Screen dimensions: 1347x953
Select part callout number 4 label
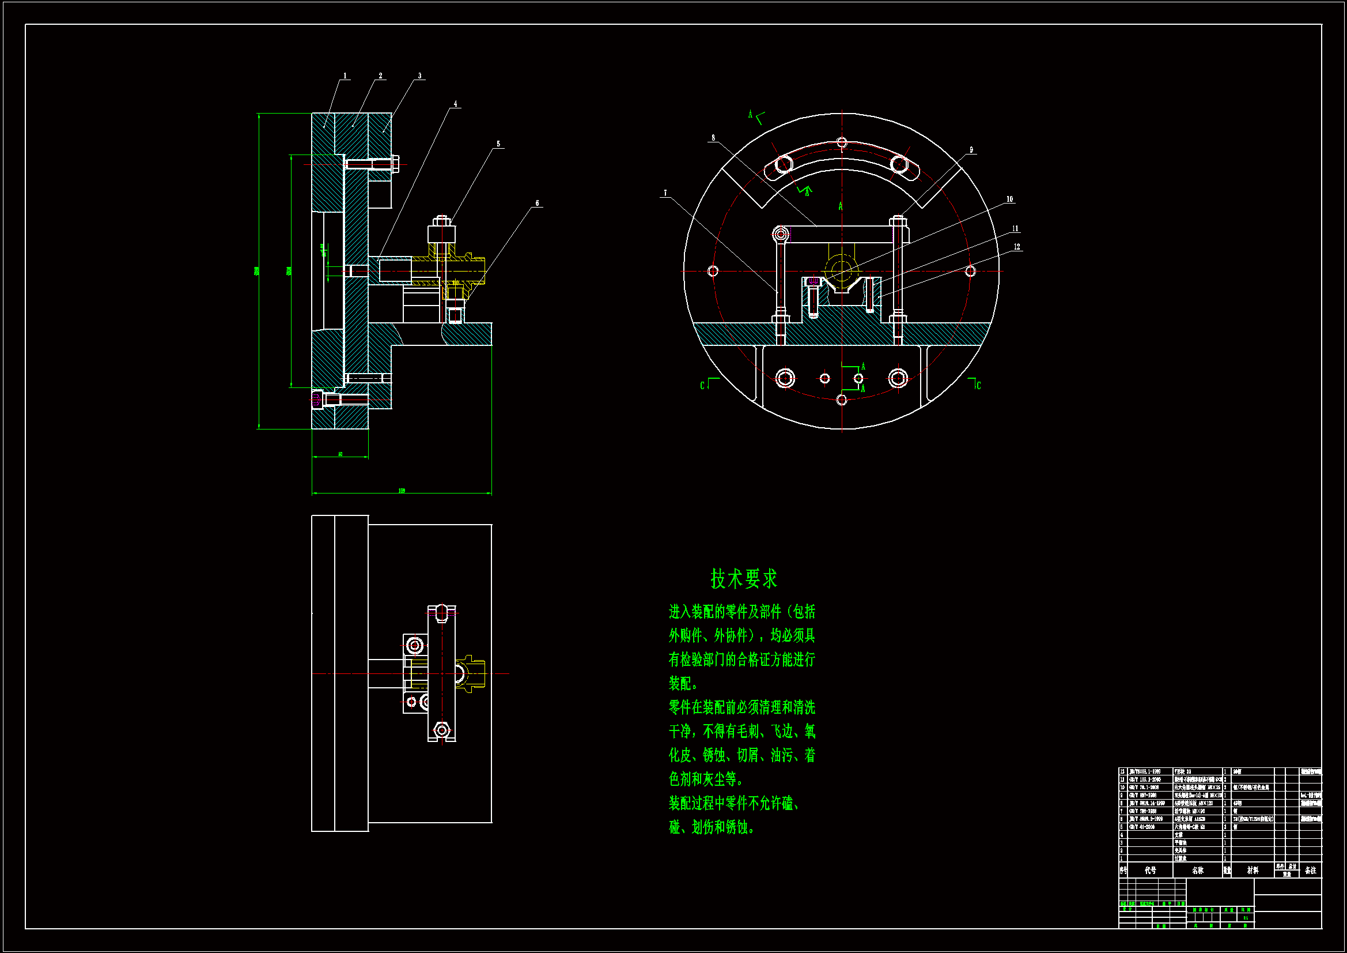pos(455,104)
